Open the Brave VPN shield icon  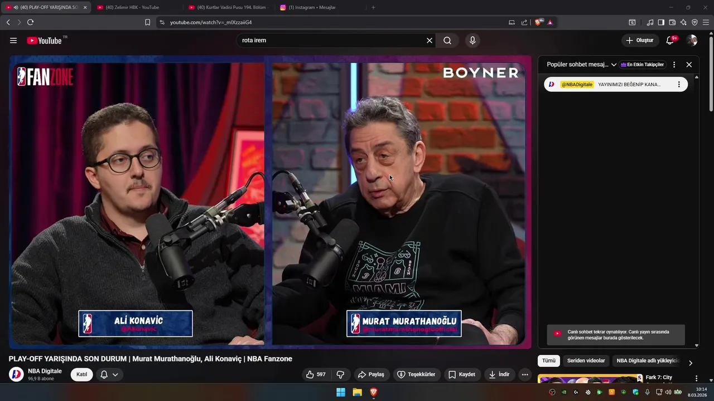click(694, 22)
